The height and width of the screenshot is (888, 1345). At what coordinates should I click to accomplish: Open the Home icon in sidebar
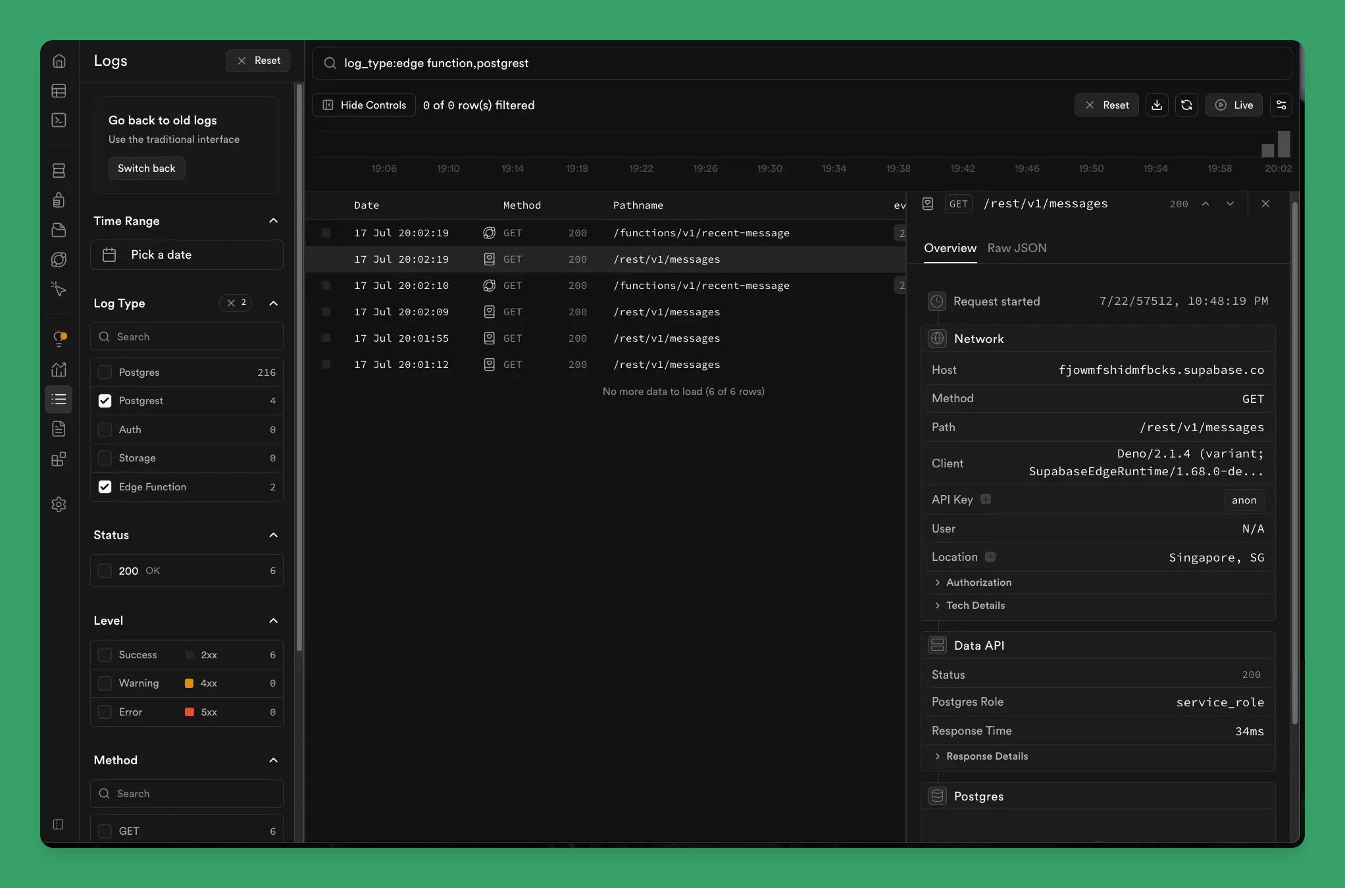(x=59, y=61)
